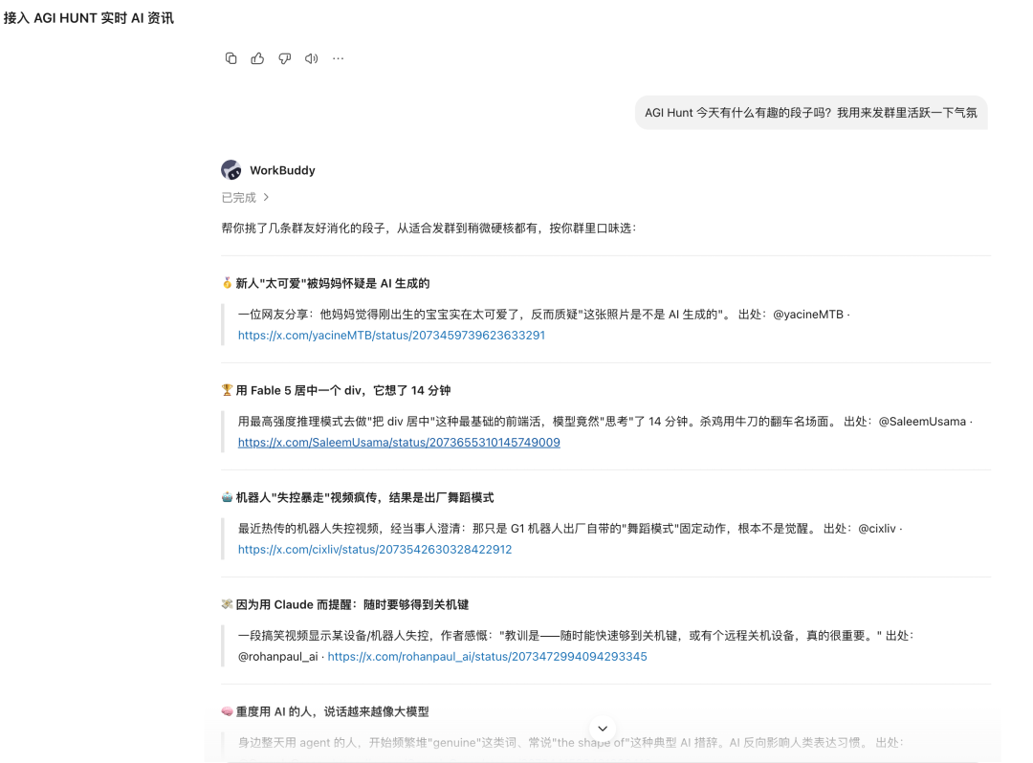1033x763 pixels.
Task: Give the response a thumbs up
Action: click(x=257, y=58)
